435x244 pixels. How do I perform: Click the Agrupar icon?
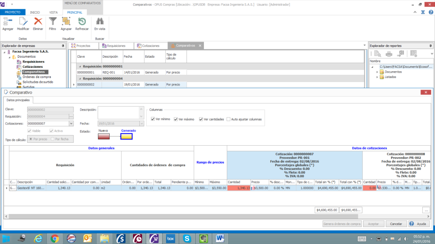(66, 22)
